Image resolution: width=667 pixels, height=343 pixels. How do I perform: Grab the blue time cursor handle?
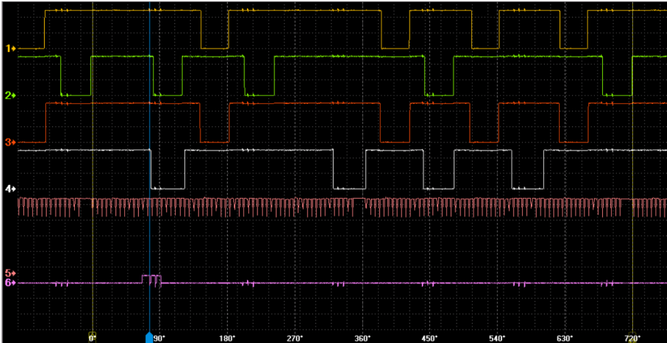[x=150, y=338]
